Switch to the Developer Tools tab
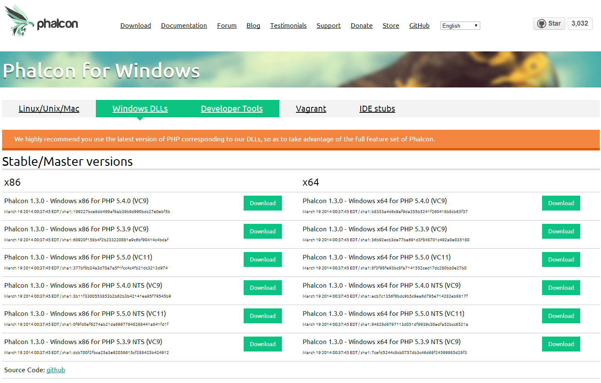Screen dimensions: 601x383 coord(232,109)
